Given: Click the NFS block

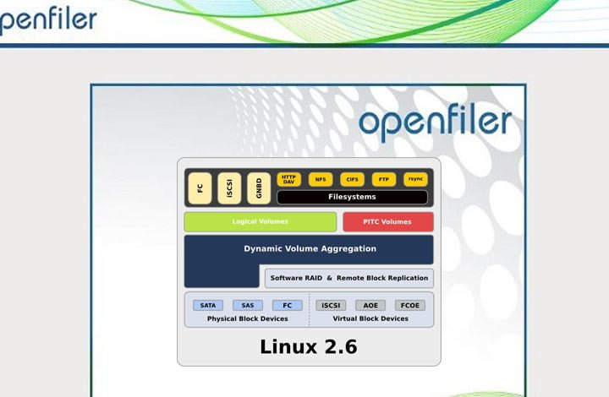Looking at the screenshot, I should click(321, 180).
